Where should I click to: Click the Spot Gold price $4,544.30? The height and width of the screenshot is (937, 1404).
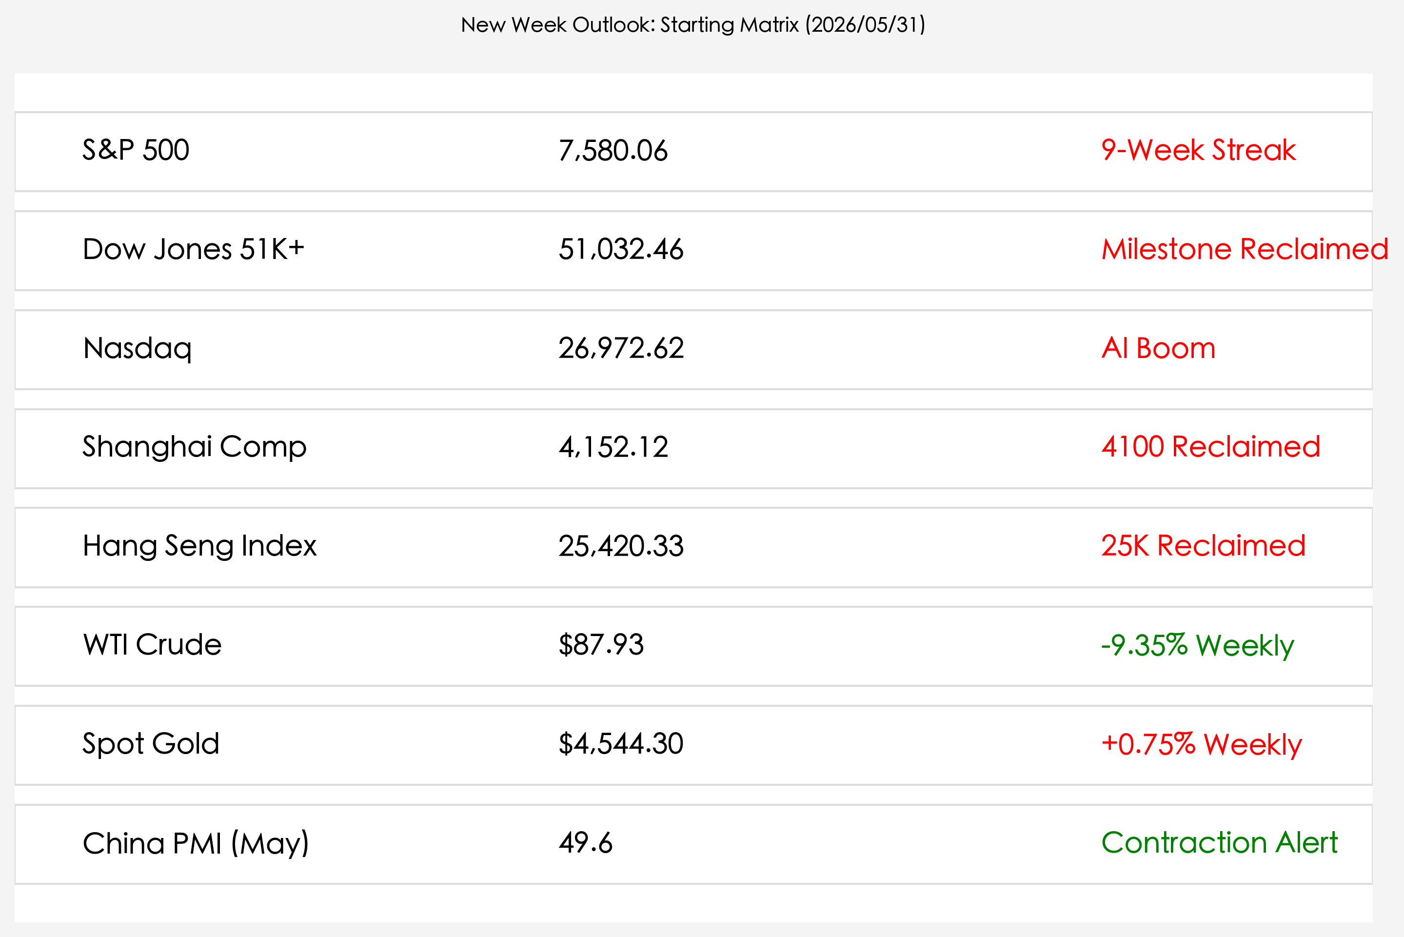[x=621, y=744]
